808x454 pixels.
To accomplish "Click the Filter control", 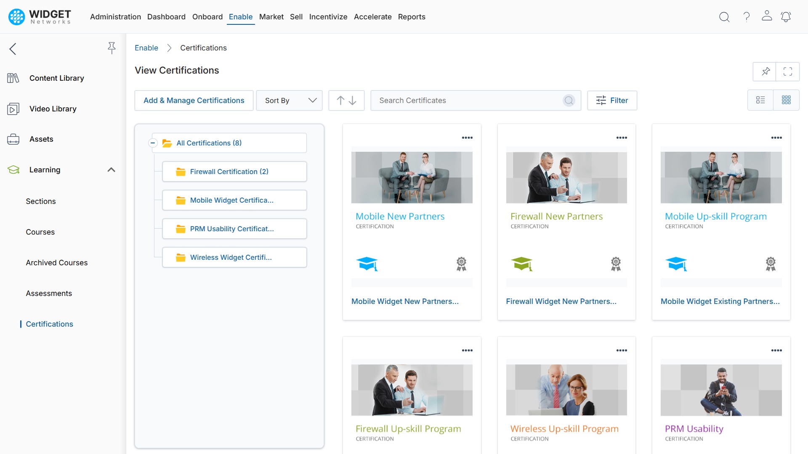I will [x=612, y=100].
